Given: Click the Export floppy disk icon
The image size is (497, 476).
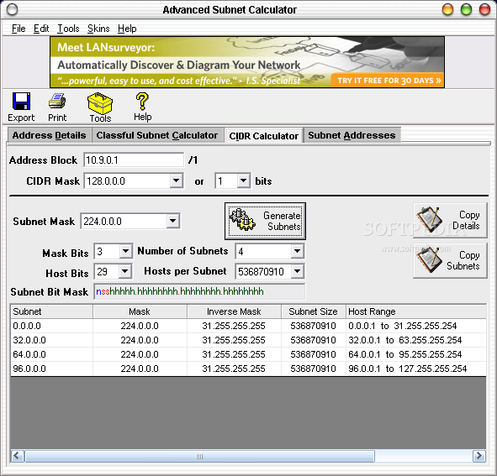Looking at the screenshot, I should click(x=21, y=102).
